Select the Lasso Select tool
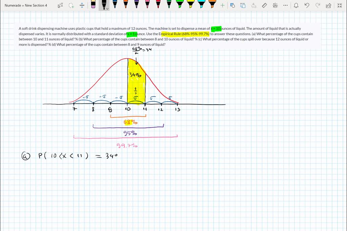Screen dimensions: 347x231 click(x=71, y=5)
